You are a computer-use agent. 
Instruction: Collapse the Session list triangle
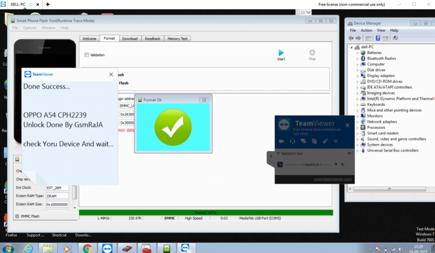point(278,153)
